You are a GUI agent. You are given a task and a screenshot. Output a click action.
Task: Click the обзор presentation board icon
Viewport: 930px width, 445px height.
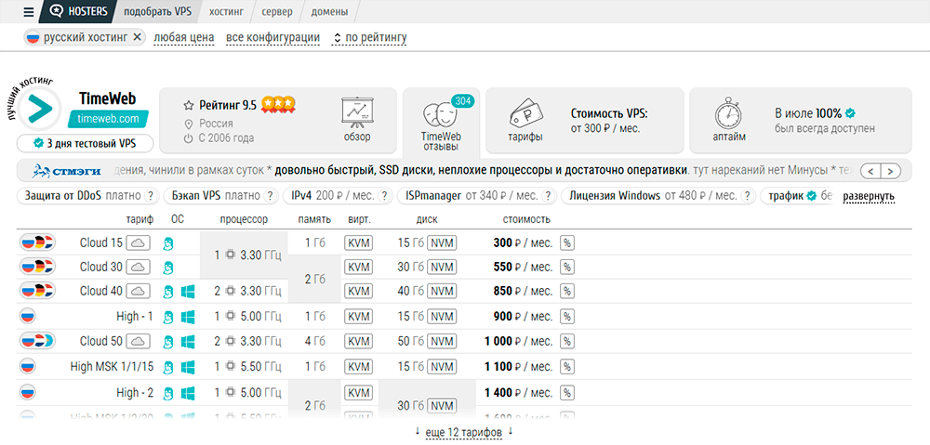[356, 112]
